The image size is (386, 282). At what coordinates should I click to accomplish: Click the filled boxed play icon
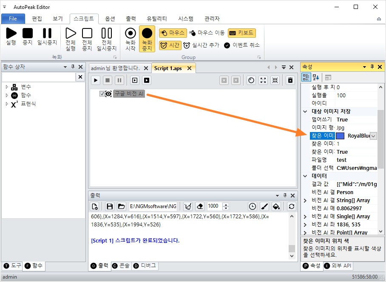pos(147,80)
